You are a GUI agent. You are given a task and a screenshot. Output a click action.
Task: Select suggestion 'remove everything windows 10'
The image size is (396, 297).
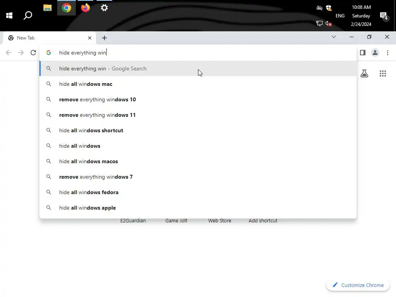pos(198,99)
